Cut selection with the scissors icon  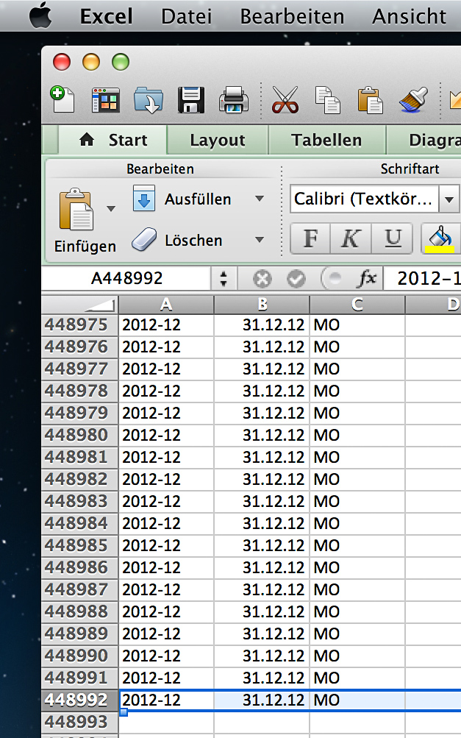(x=285, y=99)
